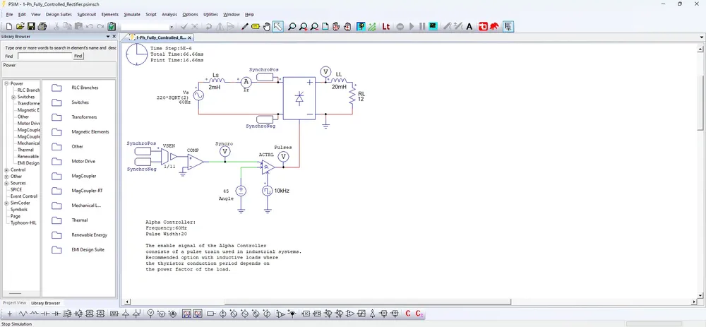Click the red Lt LTspice icon
Image resolution: width=706 pixels, height=327 pixels.
pos(386,27)
